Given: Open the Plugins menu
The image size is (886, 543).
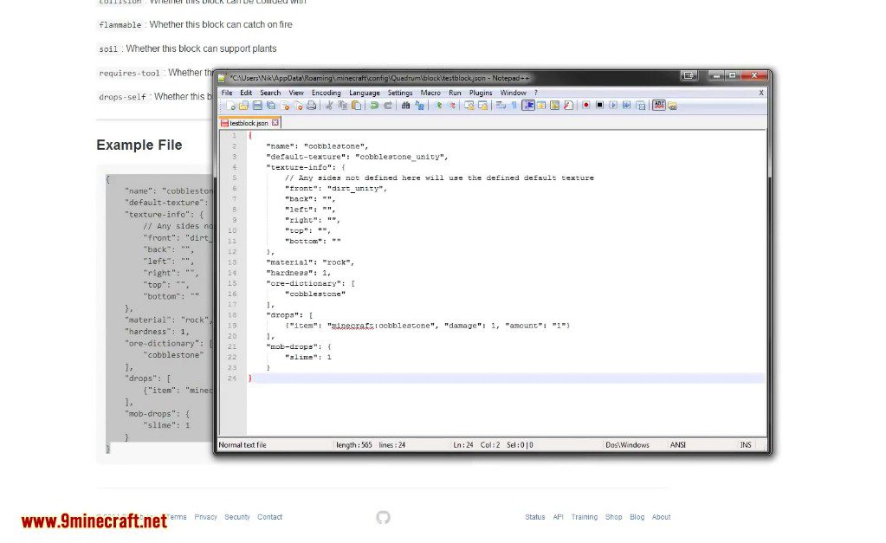Looking at the screenshot, I should click(481, 93).
